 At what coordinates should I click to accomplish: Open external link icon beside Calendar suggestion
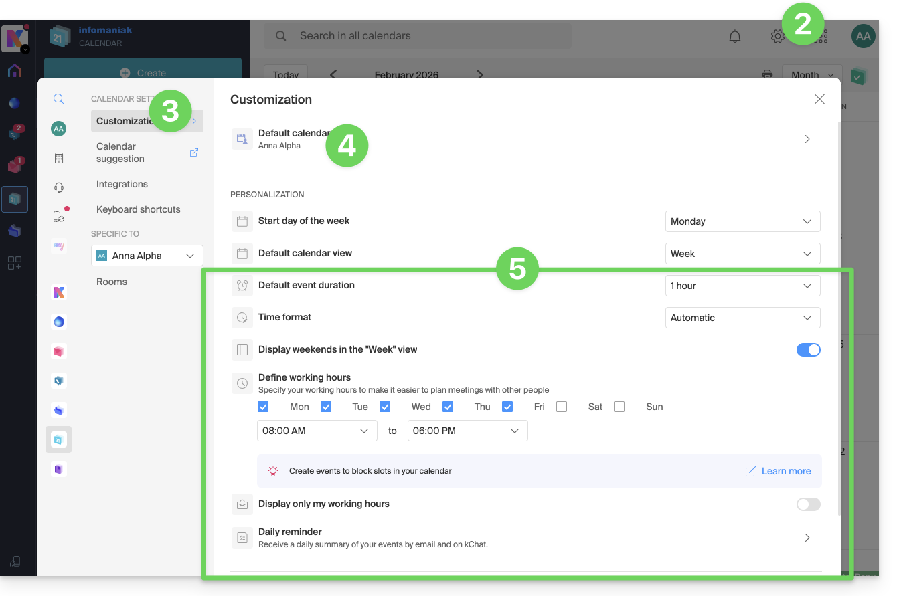[x=194, y=153]
